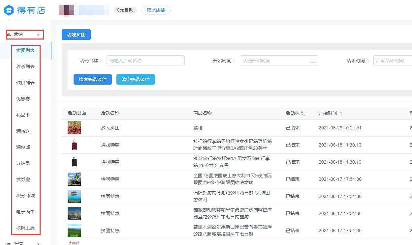Click the sort arrows on 开始时间 column
The height and width of the screenshot is (245, 412).
pyautogui.click(x=341, y=113)
